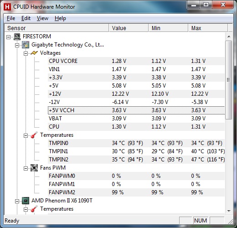This screenshot has height=228, width=237.
Task: Click the 12.10 V min value
Action: click(160, 94)
